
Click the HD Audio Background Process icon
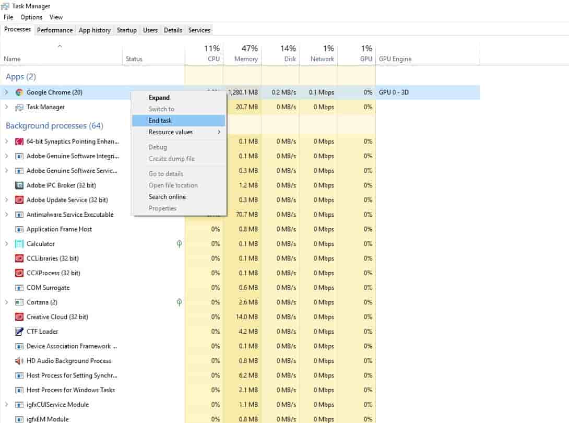tap(19, 361)
